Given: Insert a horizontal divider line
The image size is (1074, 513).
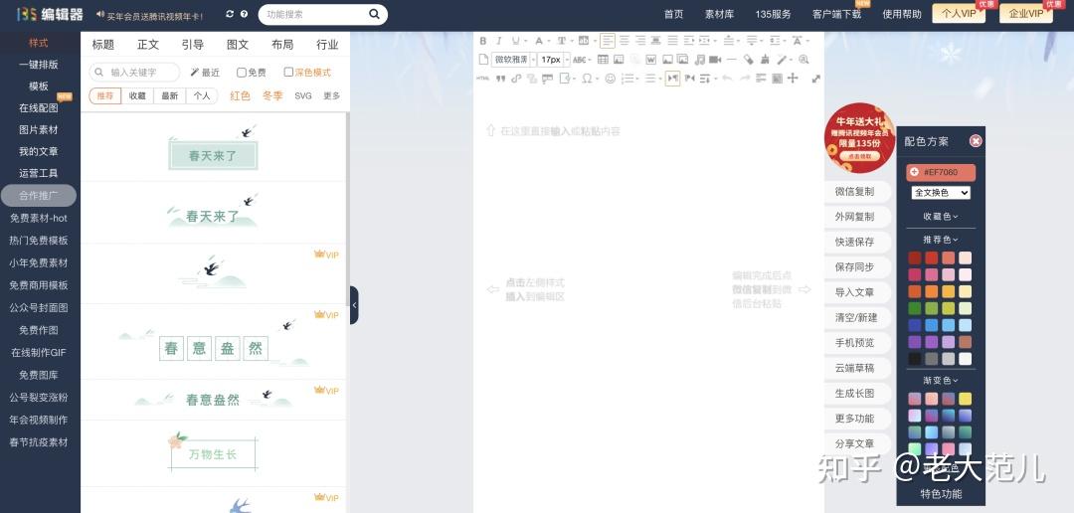Looking at the screenshot, I should coord(732,60).
